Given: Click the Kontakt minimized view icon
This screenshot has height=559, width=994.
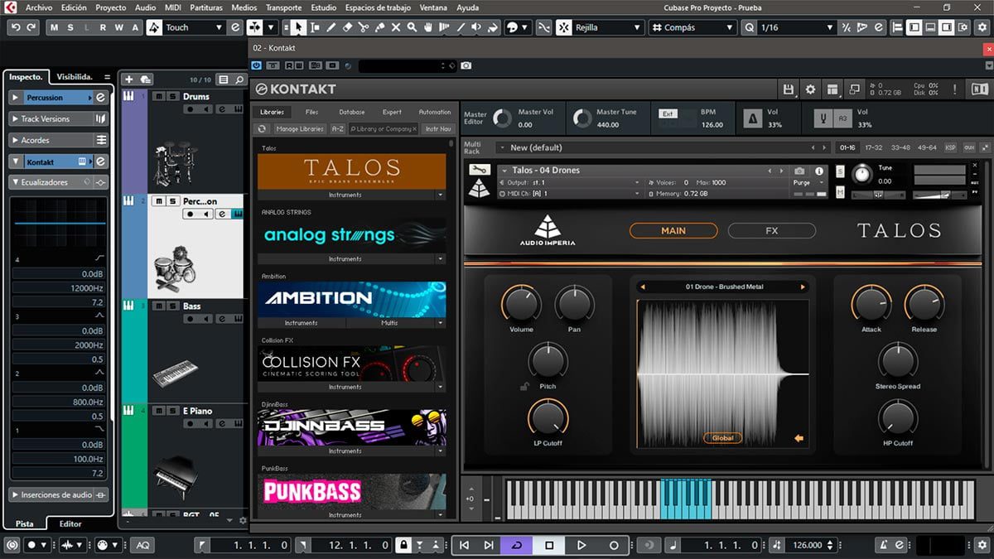Looking at the screenshot, I should pyautogui.click(x=854, y=89).
